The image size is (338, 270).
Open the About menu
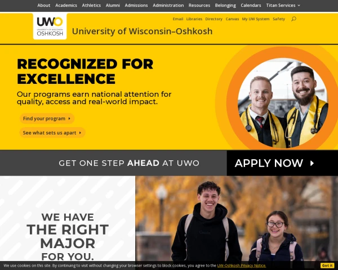(x=44, y=6)
